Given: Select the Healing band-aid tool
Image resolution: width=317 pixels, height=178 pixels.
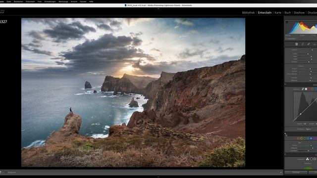Looking at the screenshot, I should (x=309, y=44).
